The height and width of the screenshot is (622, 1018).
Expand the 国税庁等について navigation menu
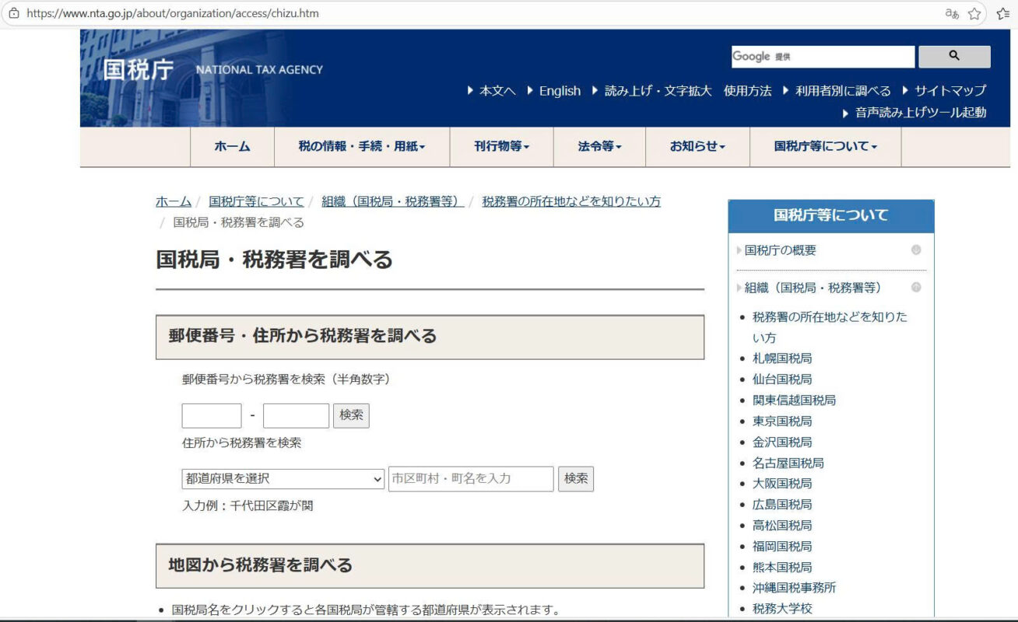[x=825, y=146]
